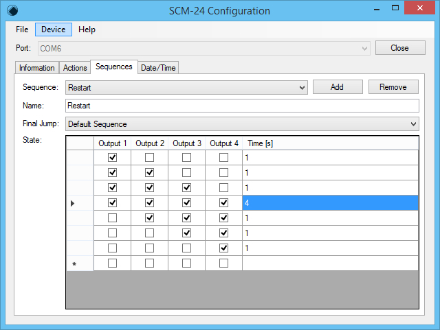Viewport: 440px width, 330px height.
Task: Click the Remove sequence button
Action: click(x=393, y=87)
